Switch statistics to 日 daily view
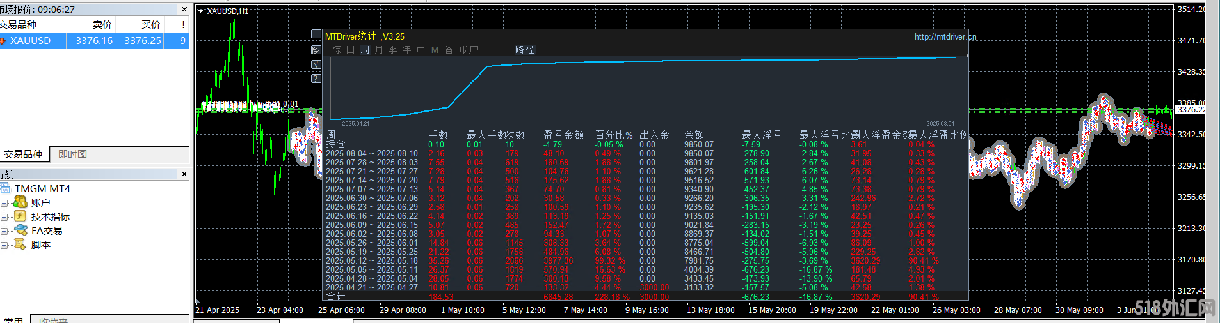 click(x=350, y=50)
